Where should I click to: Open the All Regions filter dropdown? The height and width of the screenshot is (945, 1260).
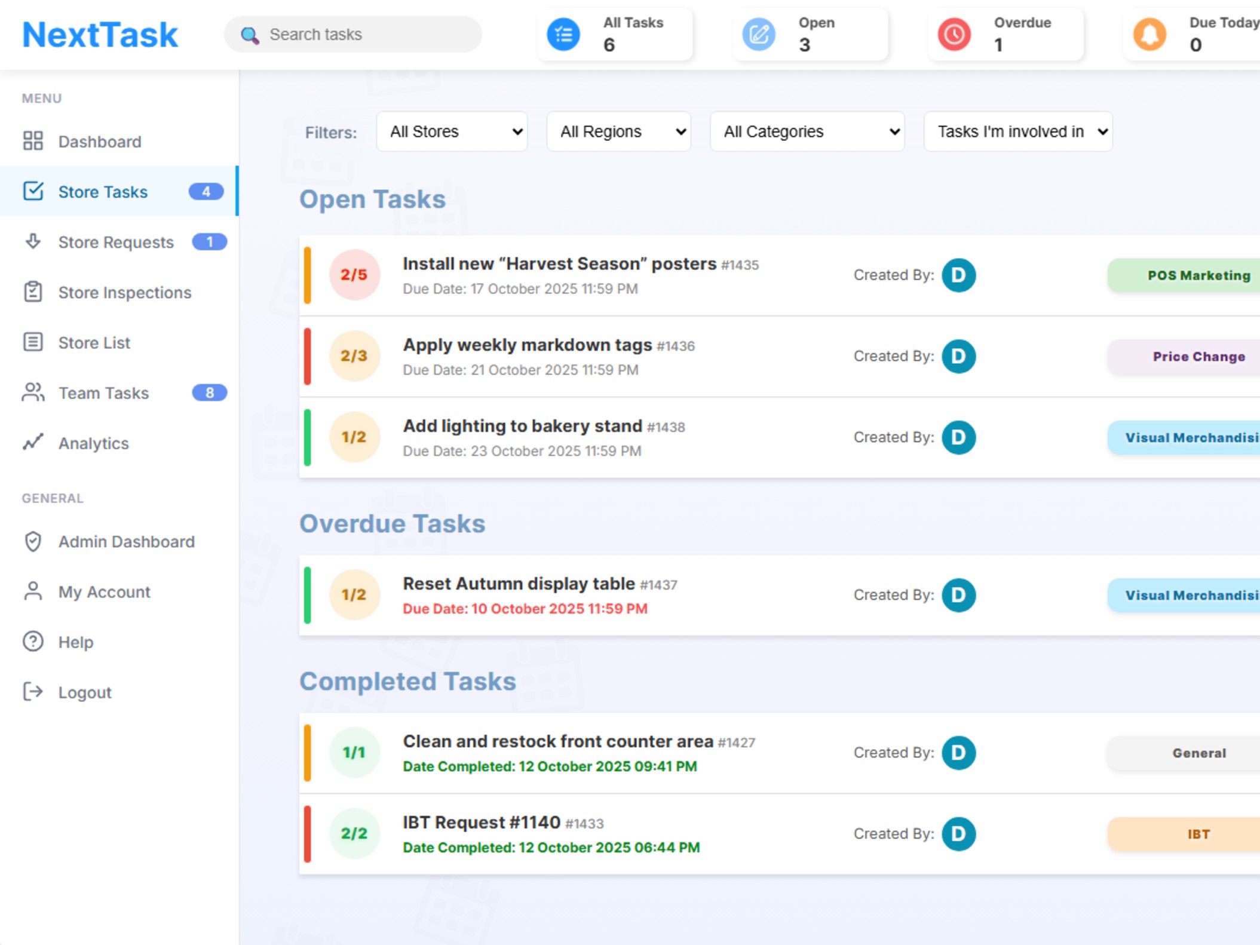pos(619,131)
